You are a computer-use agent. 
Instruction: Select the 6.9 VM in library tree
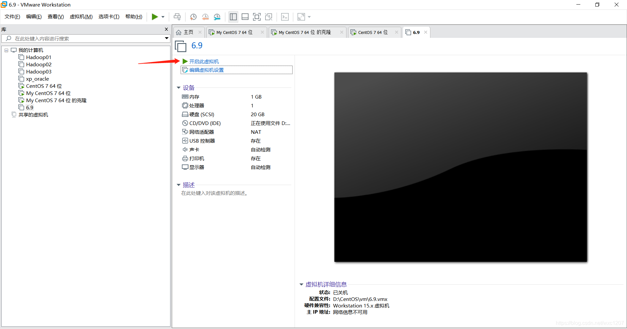(x=26, y=108)
